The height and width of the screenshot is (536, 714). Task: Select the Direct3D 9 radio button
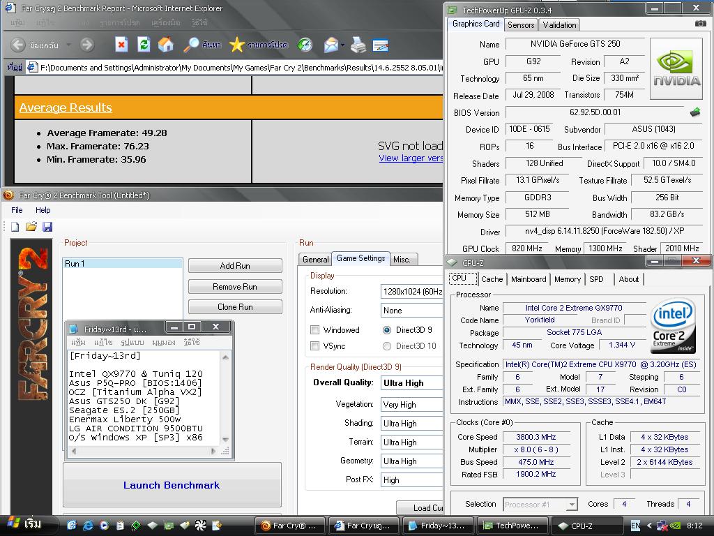point(387,330)
